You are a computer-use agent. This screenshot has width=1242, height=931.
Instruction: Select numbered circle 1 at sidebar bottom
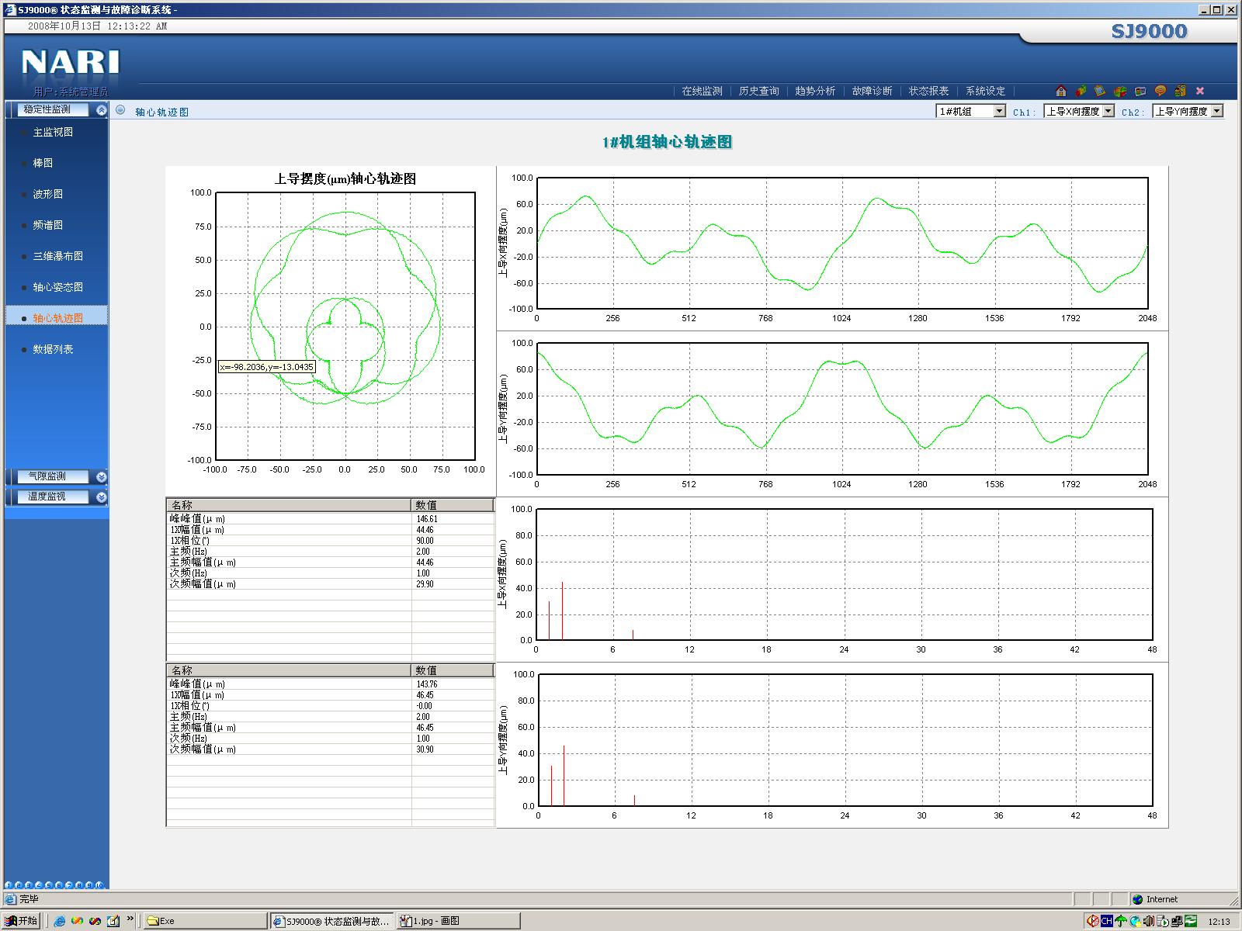point(9,885)
